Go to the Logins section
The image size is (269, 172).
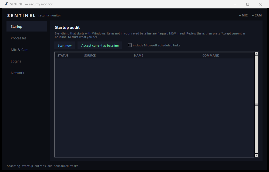pos(26,61)
